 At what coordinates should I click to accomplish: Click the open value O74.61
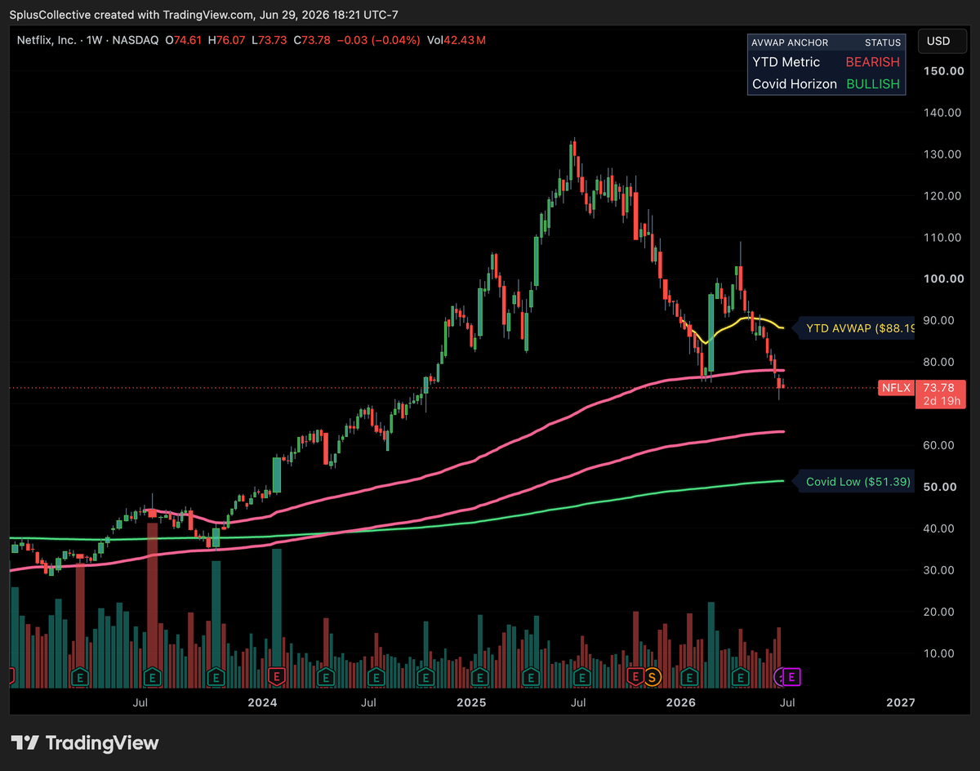[x=185, y=39]
